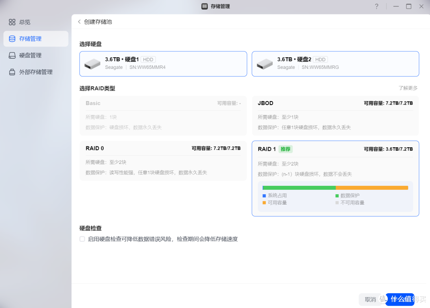This screenshot has height=308, width=430.
Task: Go back with the 创建存储池 arrow
Action: [79, 21]
